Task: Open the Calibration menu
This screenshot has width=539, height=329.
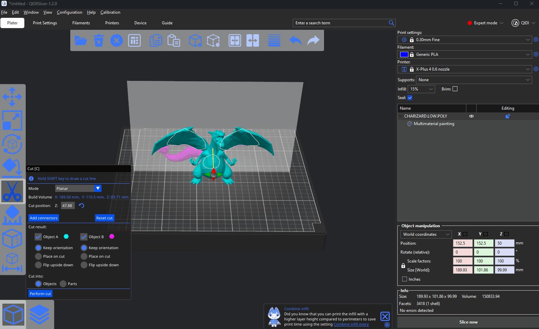Action: tap(110, 12)
